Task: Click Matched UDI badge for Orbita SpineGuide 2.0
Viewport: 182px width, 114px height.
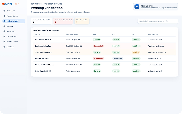Action: [136, 71]
